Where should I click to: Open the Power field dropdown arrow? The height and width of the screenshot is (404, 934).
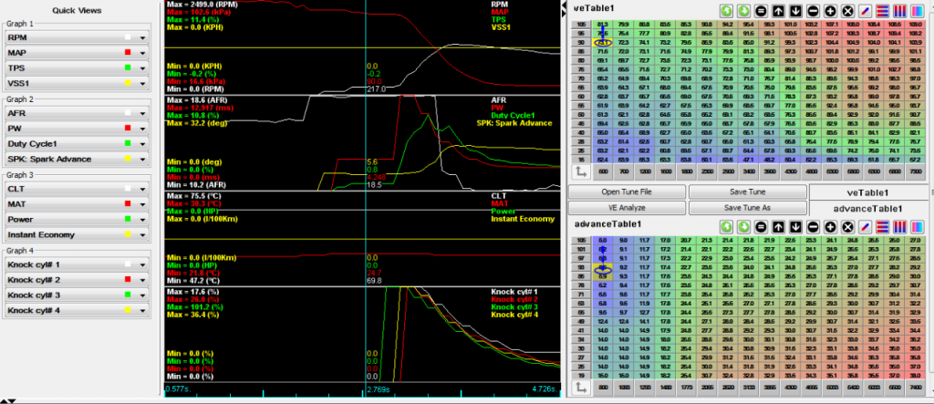143,219
